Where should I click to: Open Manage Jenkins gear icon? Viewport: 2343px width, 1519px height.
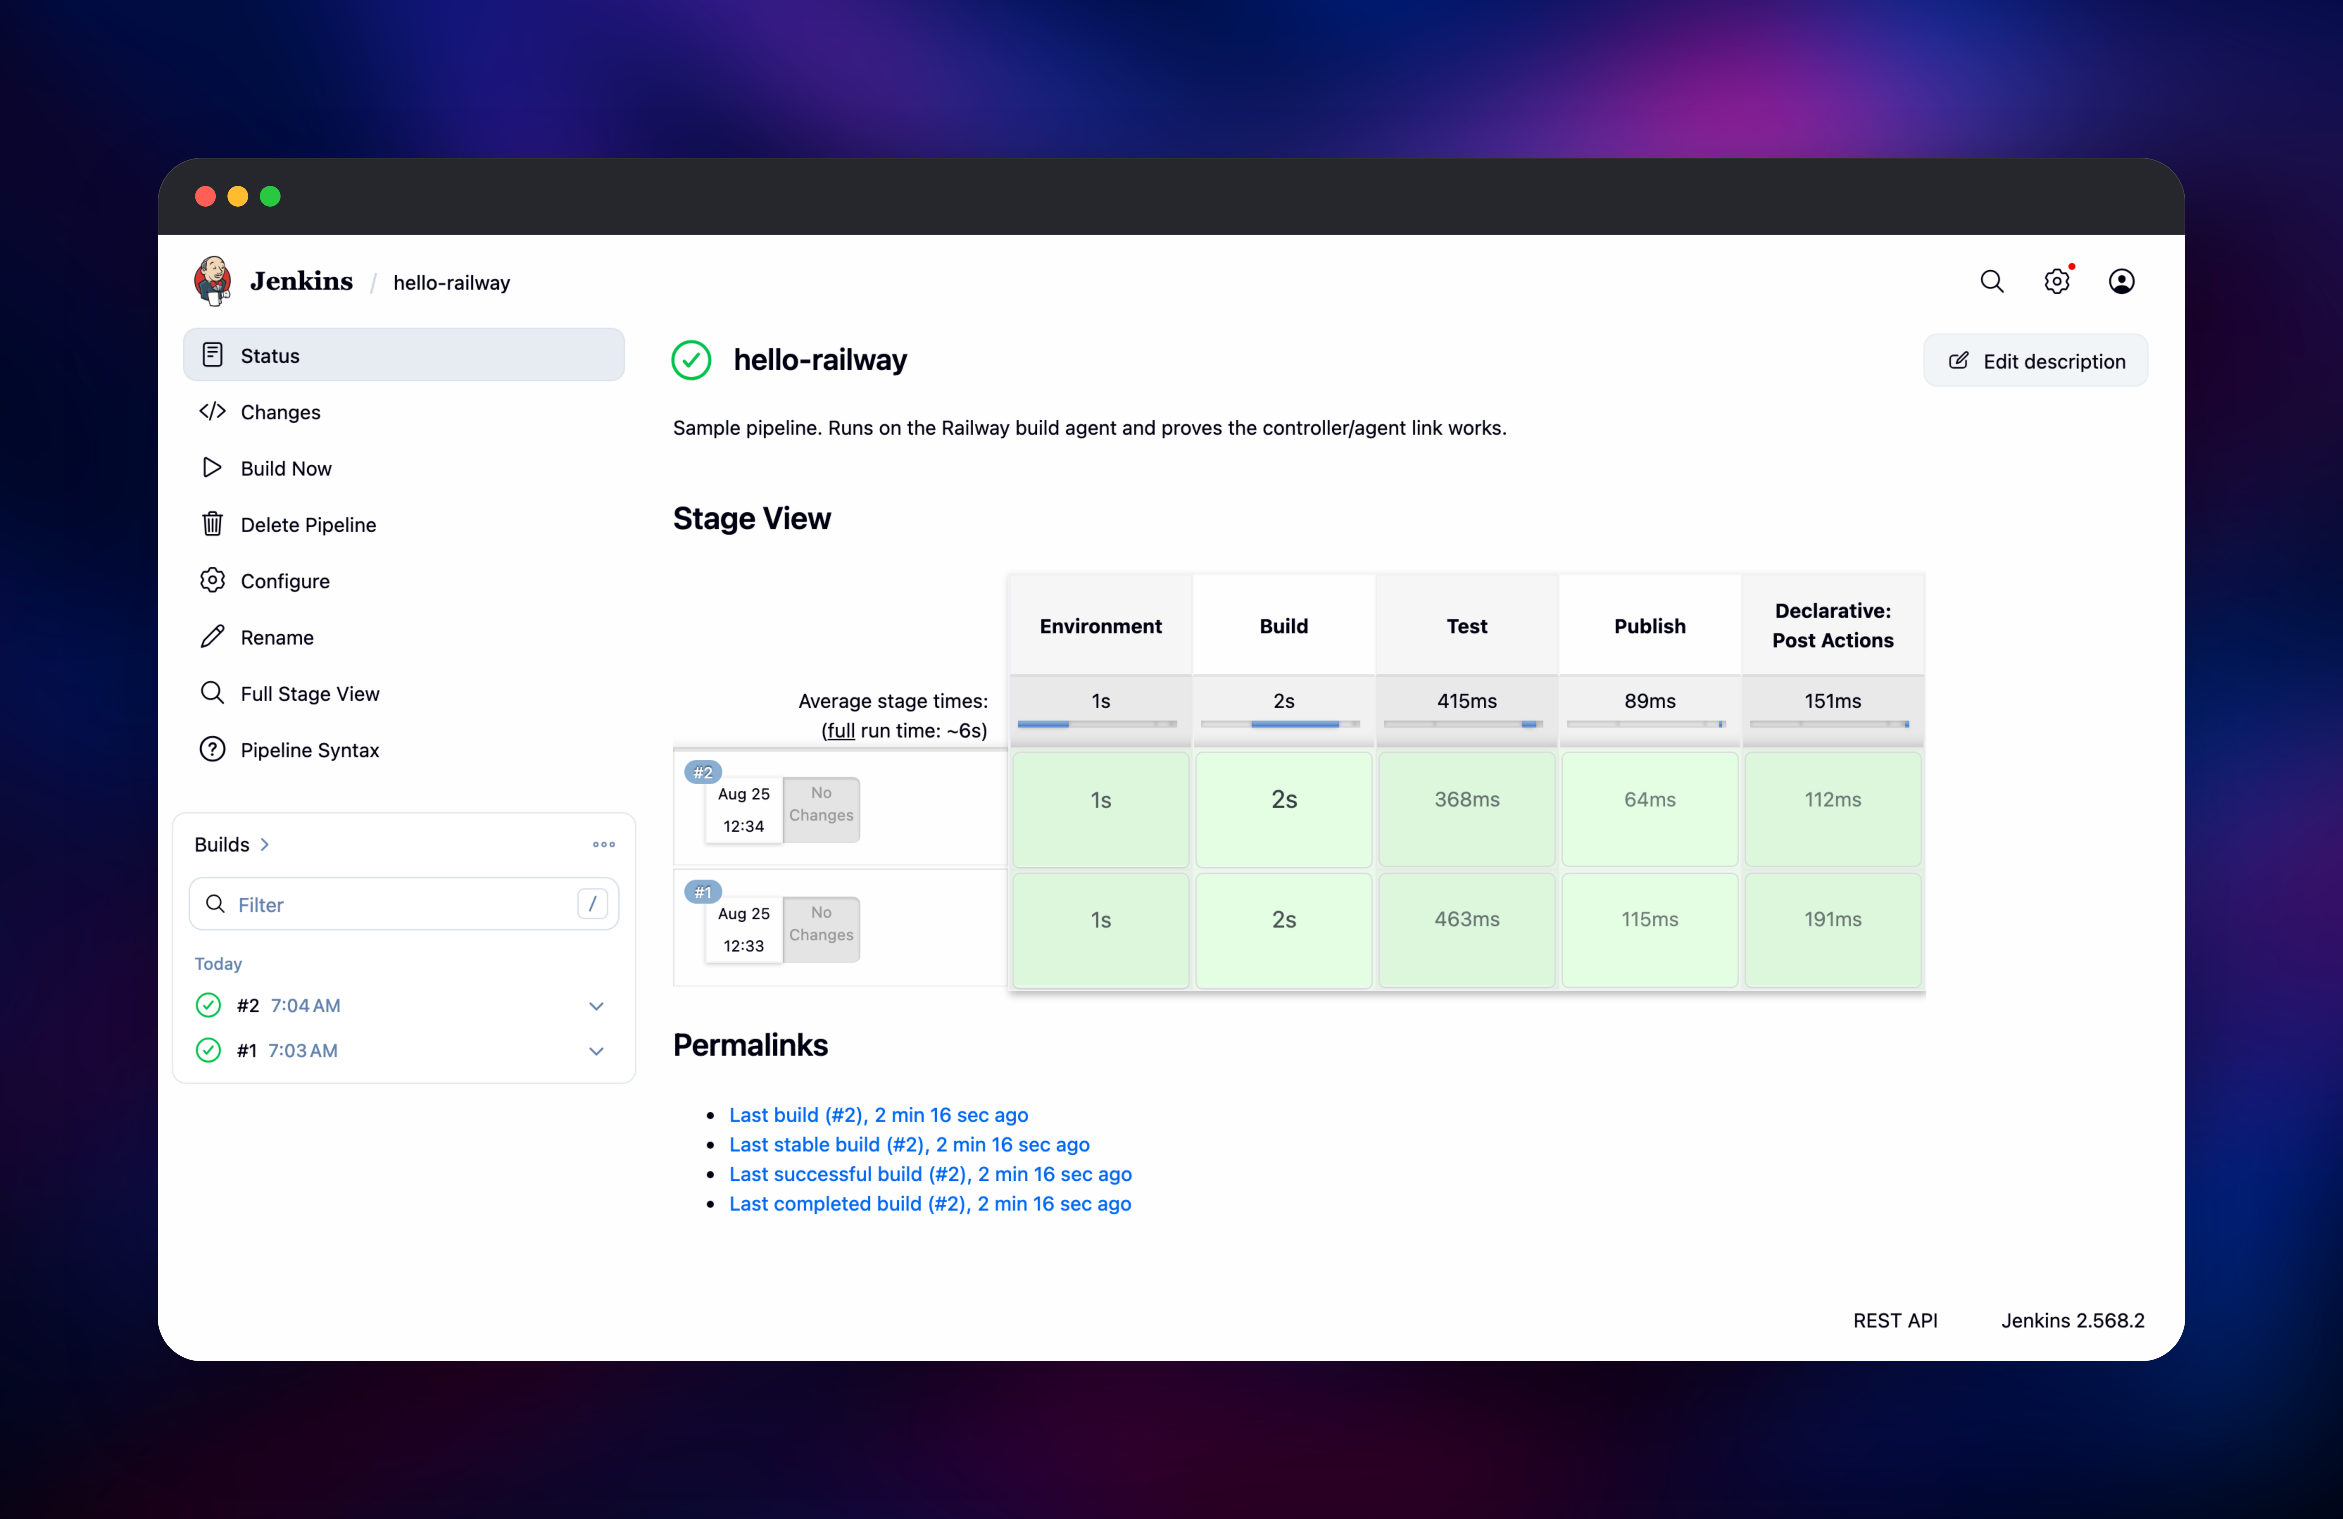(x=2056, y=282)
